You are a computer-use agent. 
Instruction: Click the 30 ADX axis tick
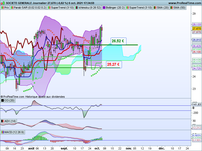point(194,121)
